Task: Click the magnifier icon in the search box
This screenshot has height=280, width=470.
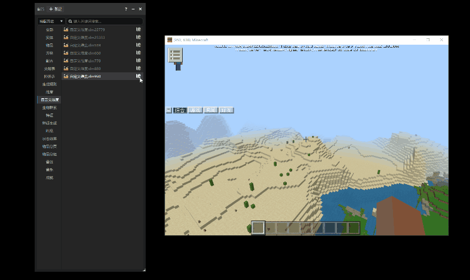Action: (70, 21)
